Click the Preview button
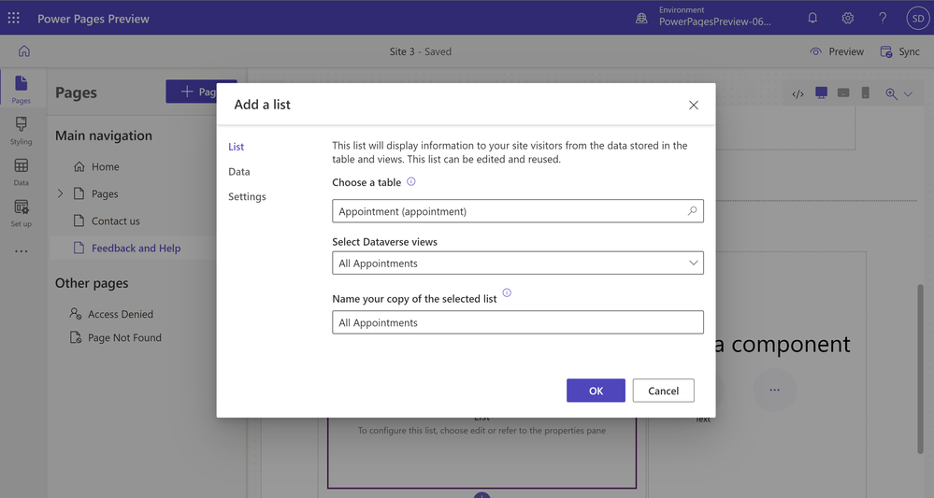The image size is (934, 498). (837, 51)
